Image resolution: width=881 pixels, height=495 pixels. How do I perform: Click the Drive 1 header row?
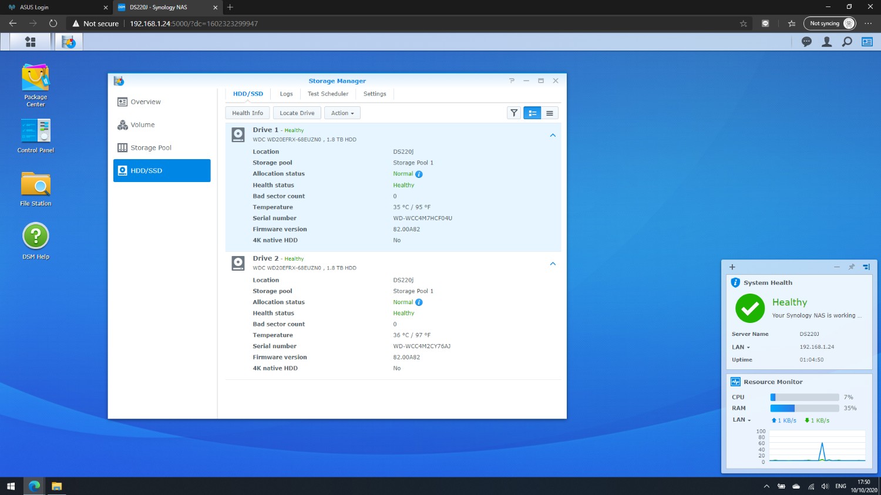point(393,134)
